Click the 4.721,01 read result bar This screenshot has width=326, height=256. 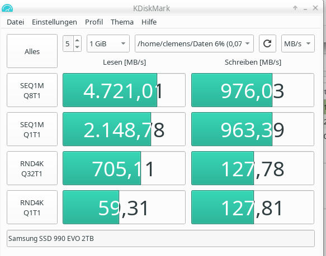coord(124,90)
